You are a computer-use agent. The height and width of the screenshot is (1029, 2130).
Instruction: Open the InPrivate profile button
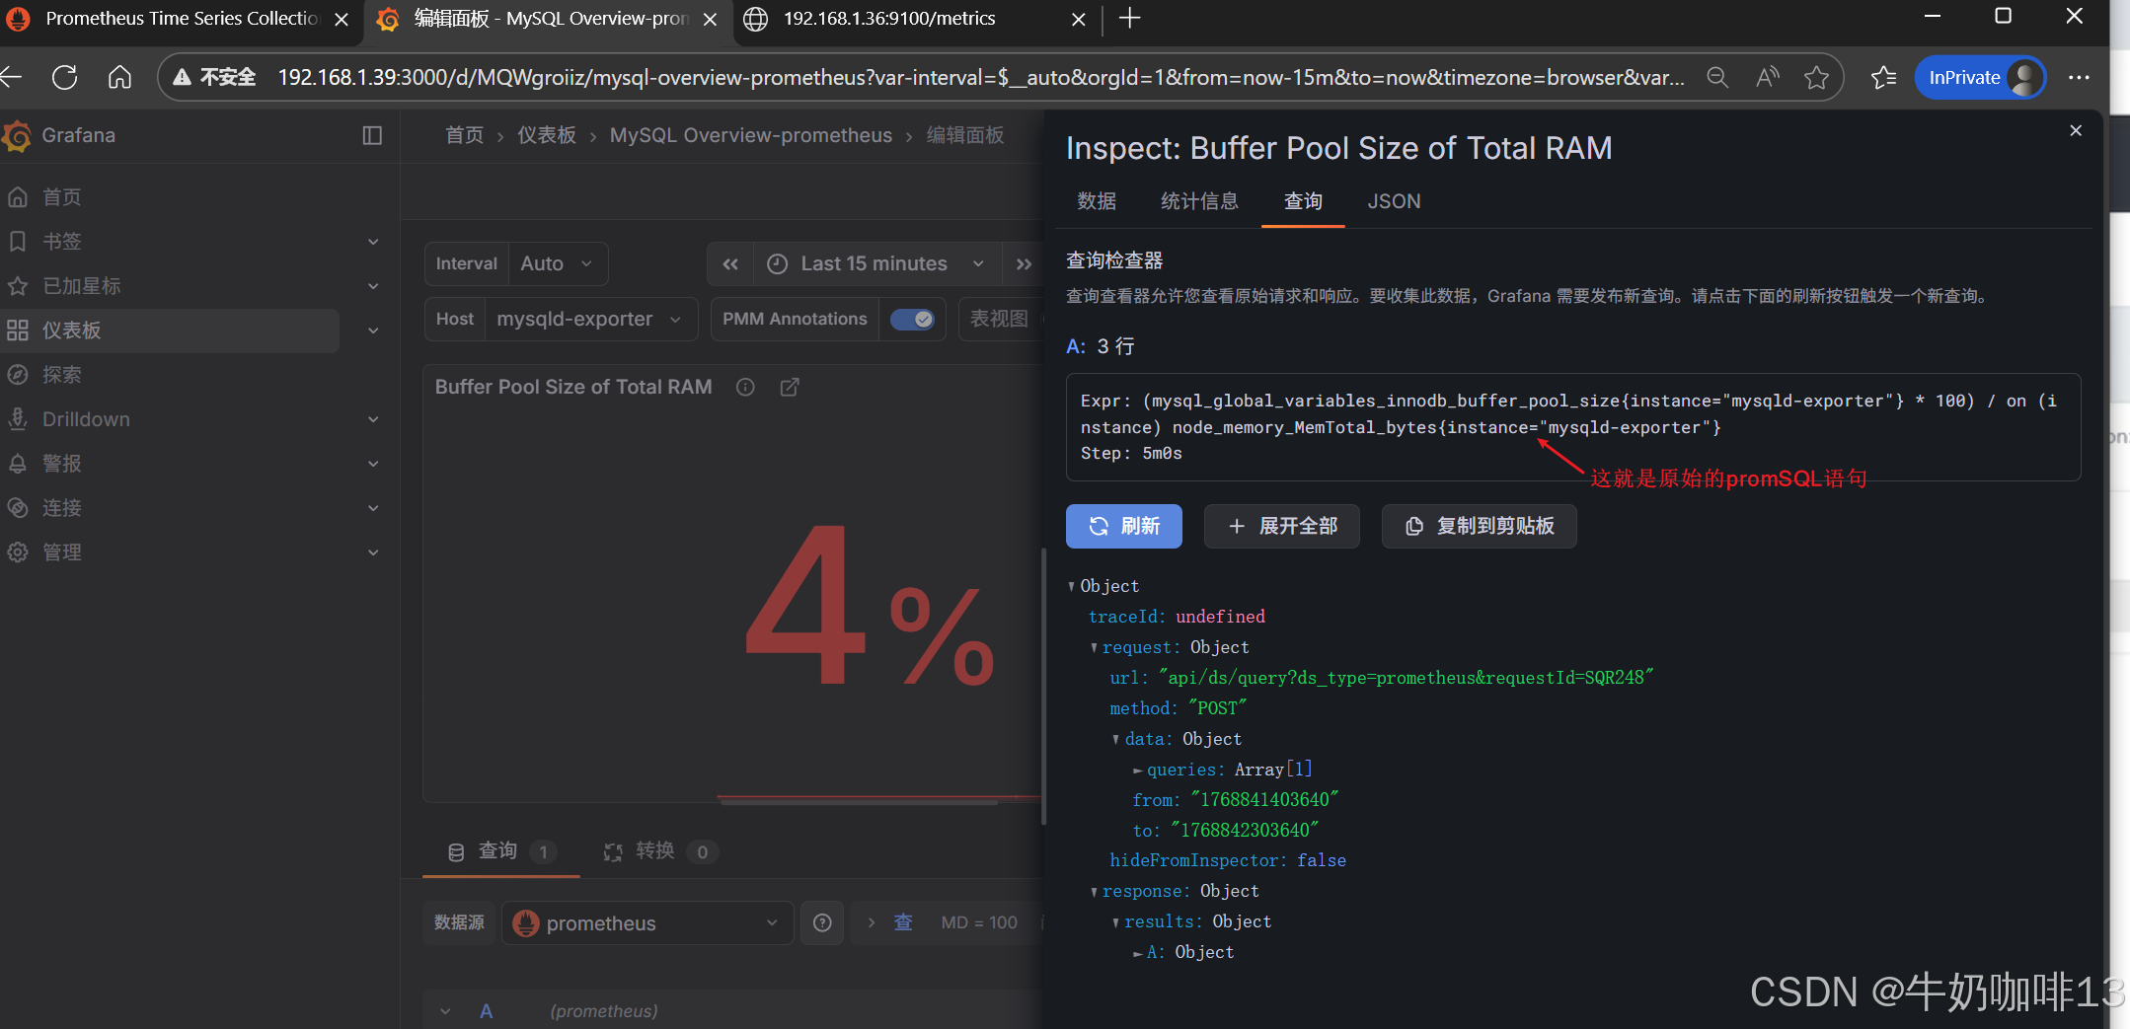(1981, 77)
